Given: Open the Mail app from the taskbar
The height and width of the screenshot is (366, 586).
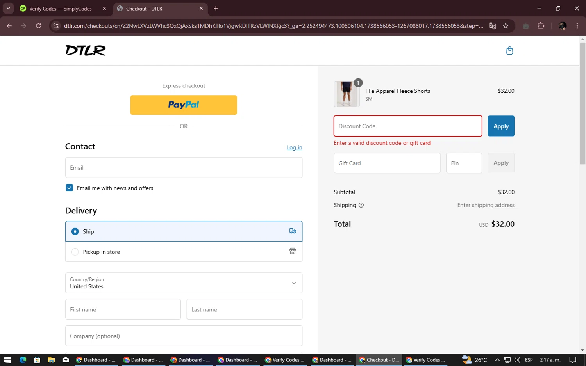Looking at the screenshot, I should (66, 360).
